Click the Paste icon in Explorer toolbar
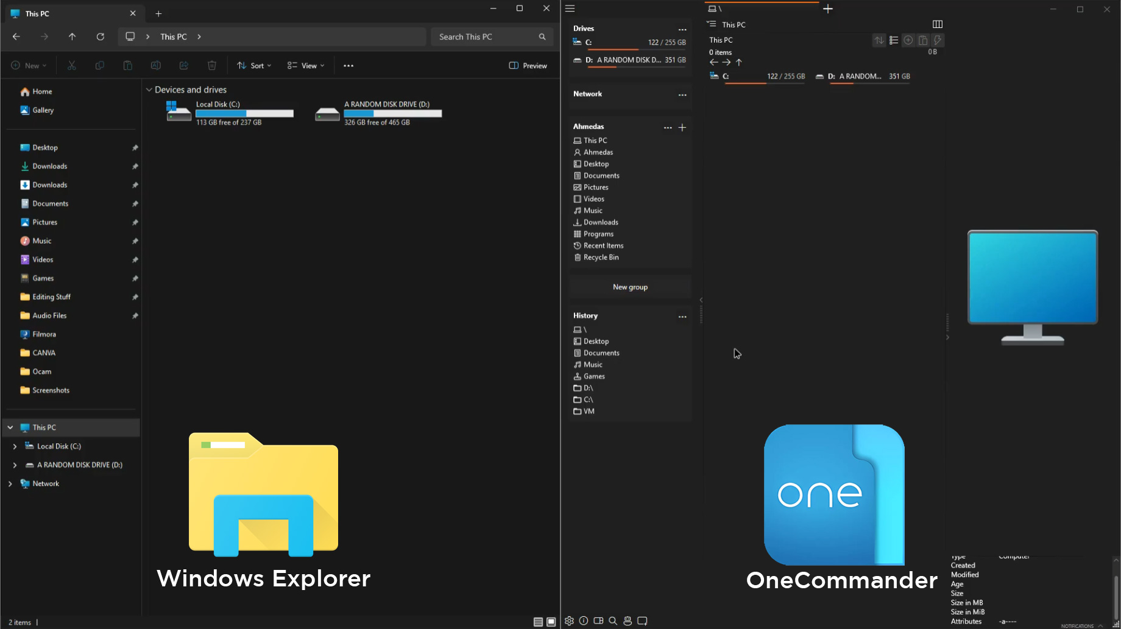The height and width of the screenshot is (629, 1121). coord(128,65)
